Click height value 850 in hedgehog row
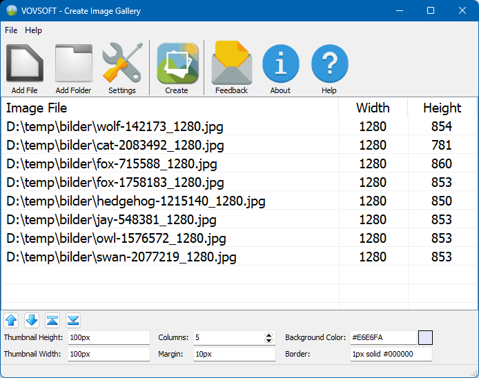This screenshot has width=479, height=378. (442, 201)
